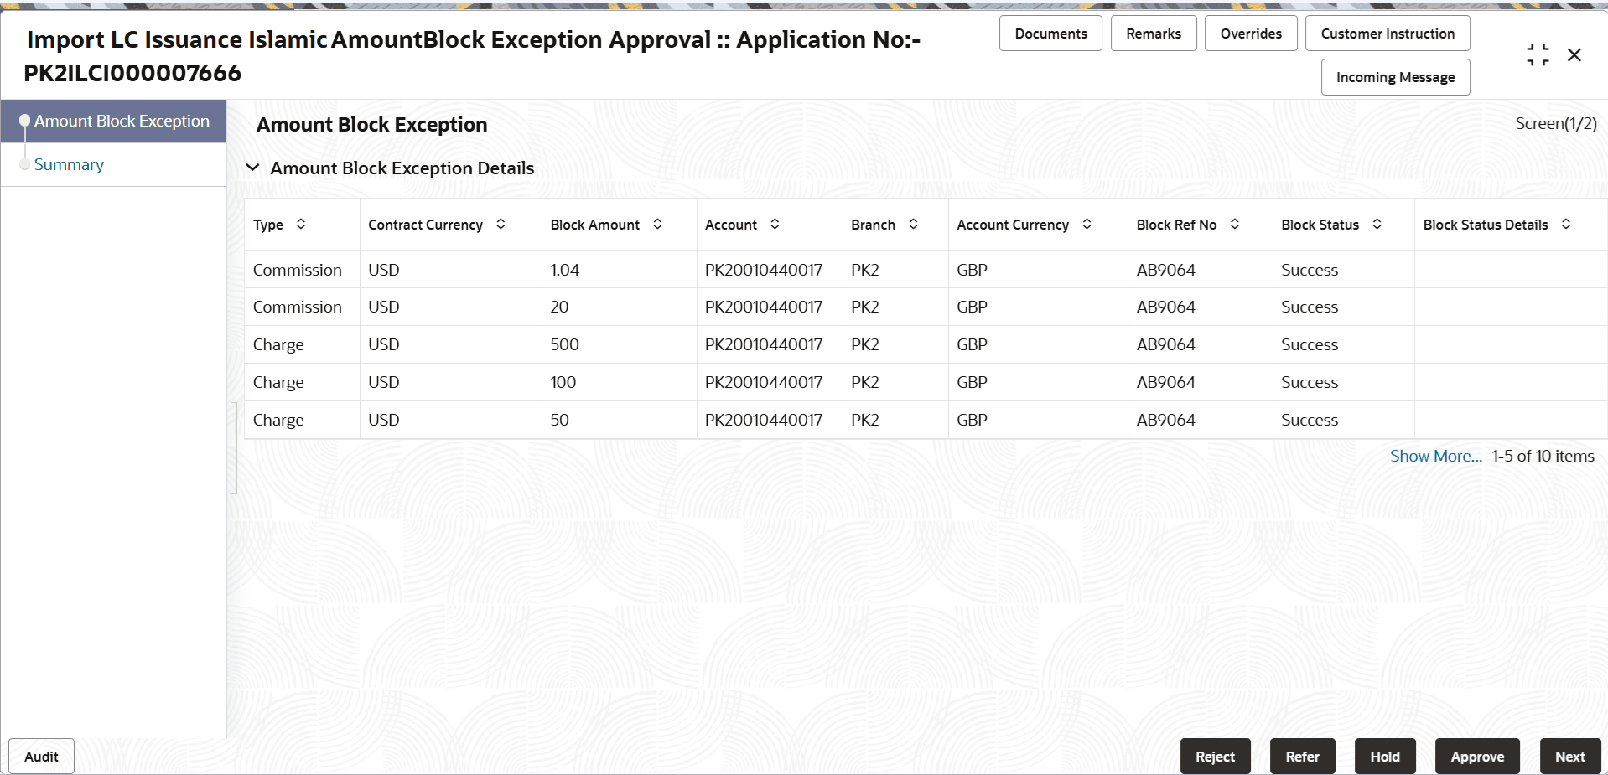Expand the screen to fullscreen view
The image size is (1608, 775).
point(1538,54)
